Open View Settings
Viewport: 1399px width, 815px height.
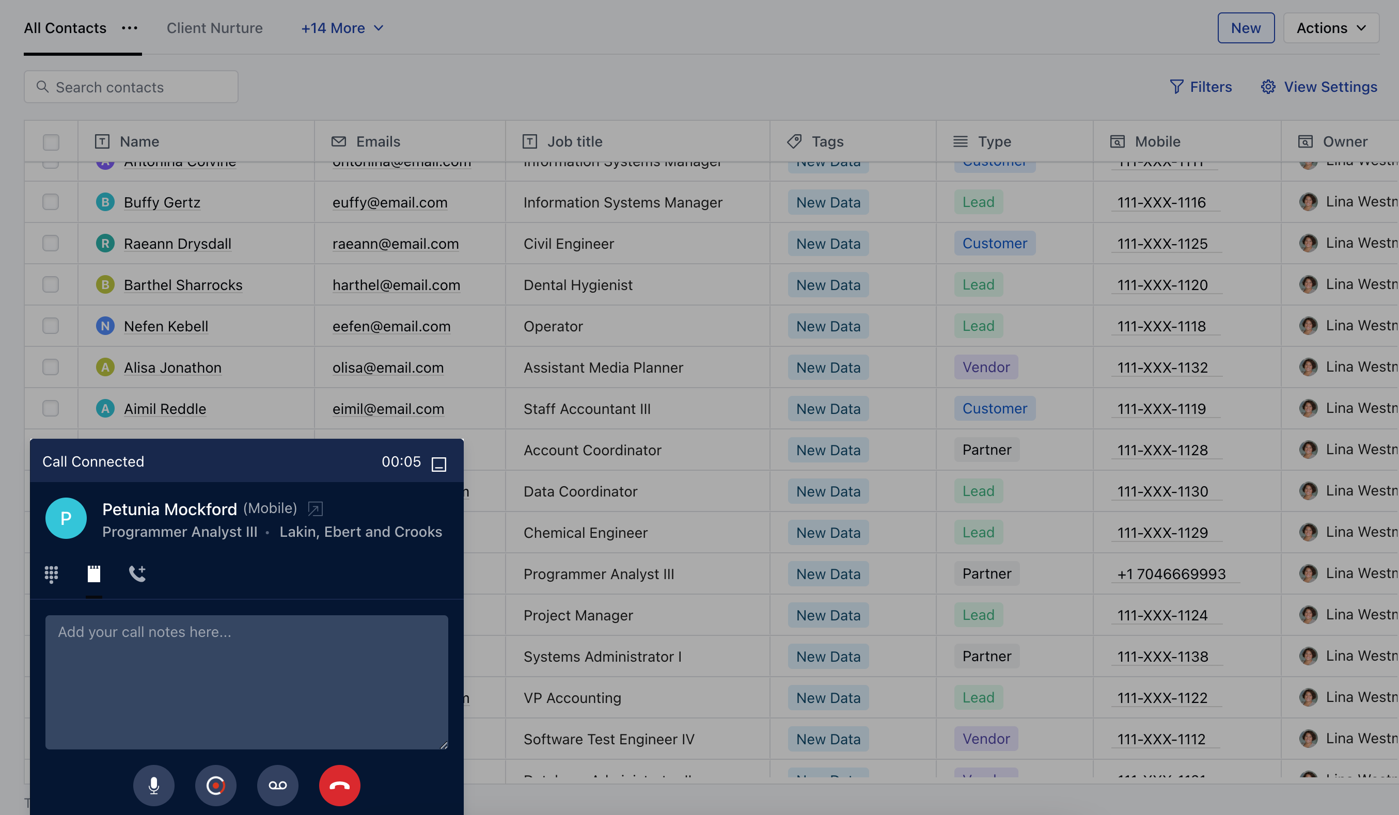[1319, 87]
